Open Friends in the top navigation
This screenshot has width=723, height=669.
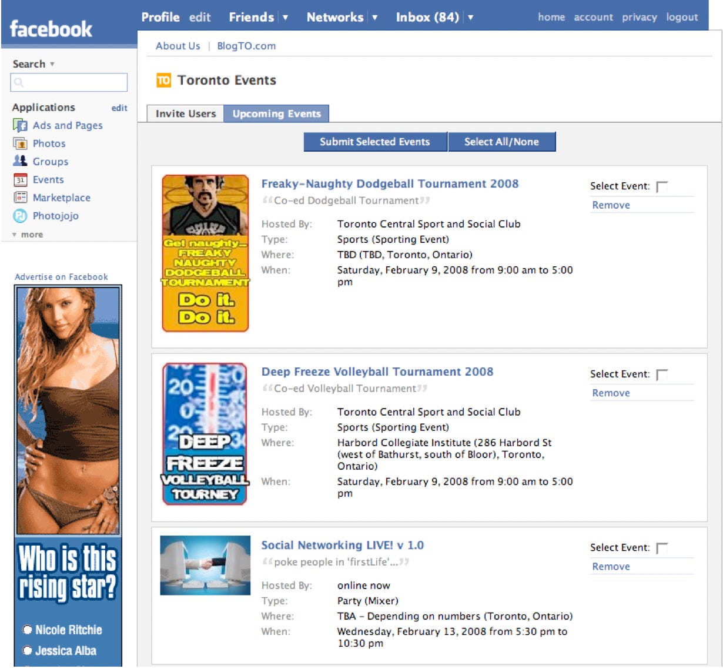click(252, 17)
